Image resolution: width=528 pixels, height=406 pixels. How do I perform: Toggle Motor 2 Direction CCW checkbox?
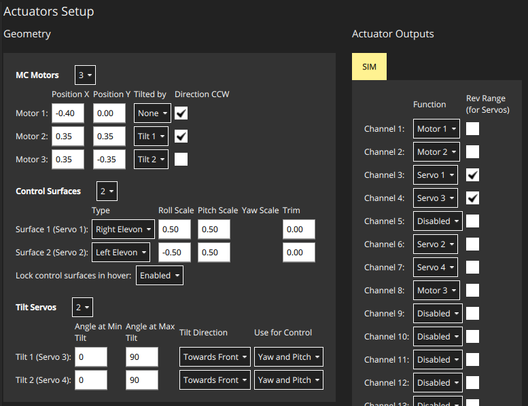(181, 136)
